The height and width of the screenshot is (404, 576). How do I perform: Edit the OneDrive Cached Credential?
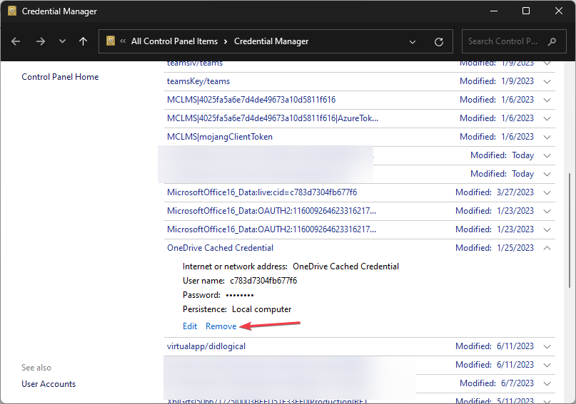pos(190,326)
